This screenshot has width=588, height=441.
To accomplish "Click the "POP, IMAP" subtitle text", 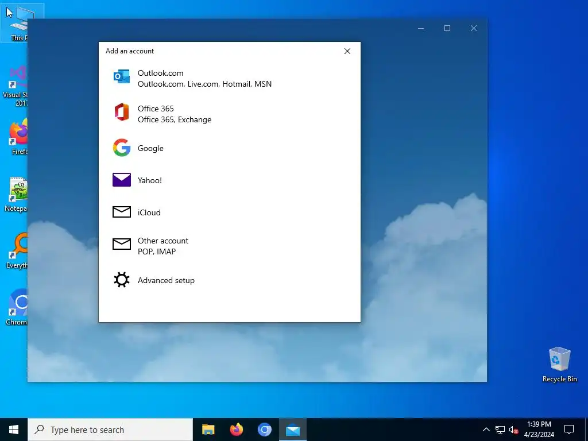I will click(156, 252).
